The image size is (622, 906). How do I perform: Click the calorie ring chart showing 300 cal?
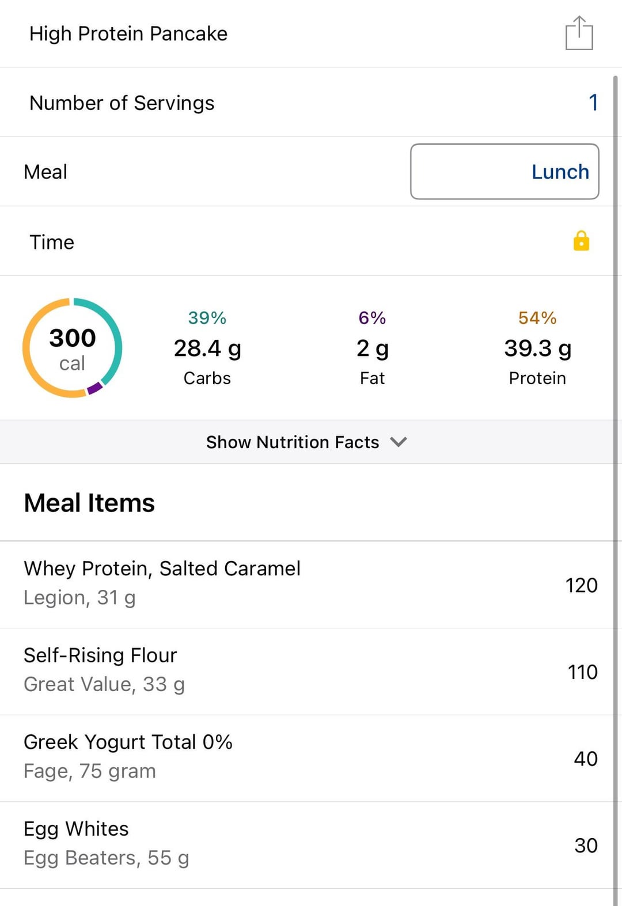pos(72,347)
